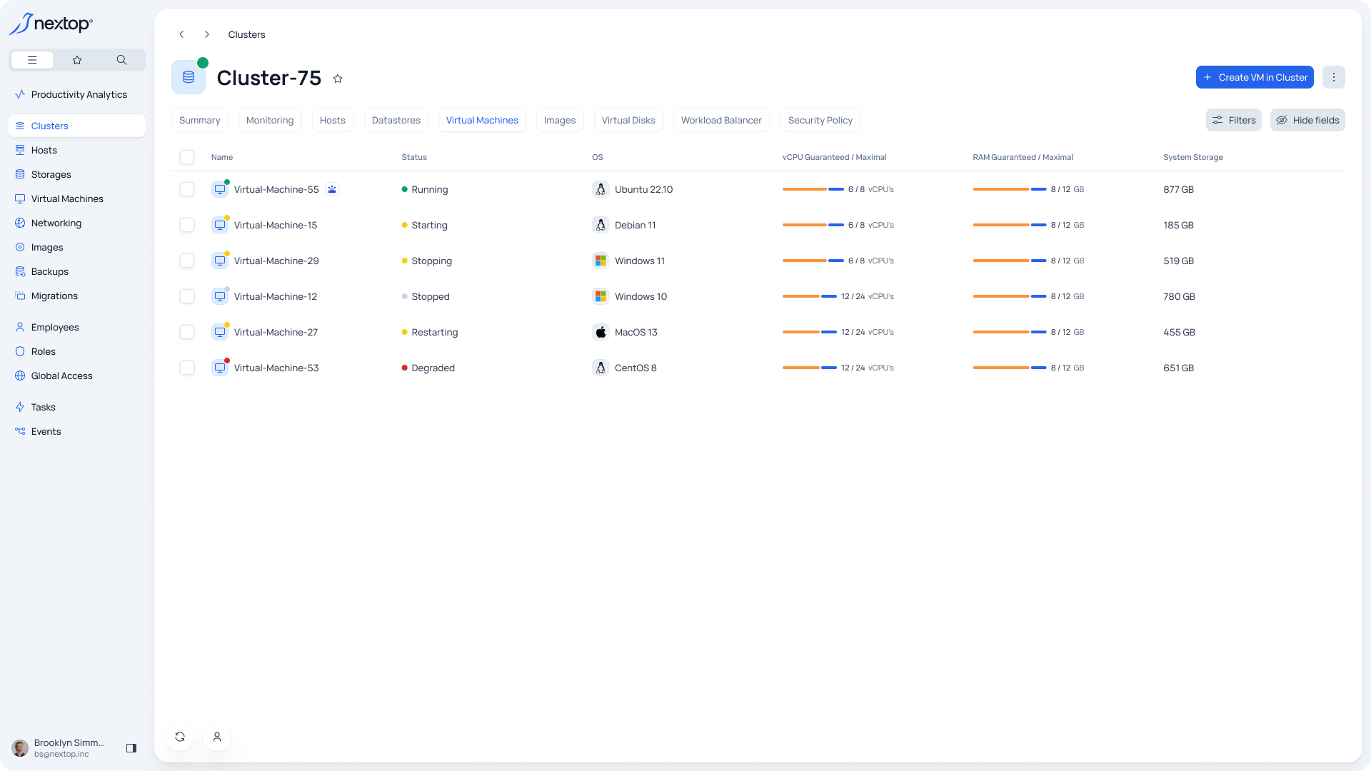The image size is (1371, 771).
Task: Click the Cluster-75 database icon
Action: [x=189, y=77]
